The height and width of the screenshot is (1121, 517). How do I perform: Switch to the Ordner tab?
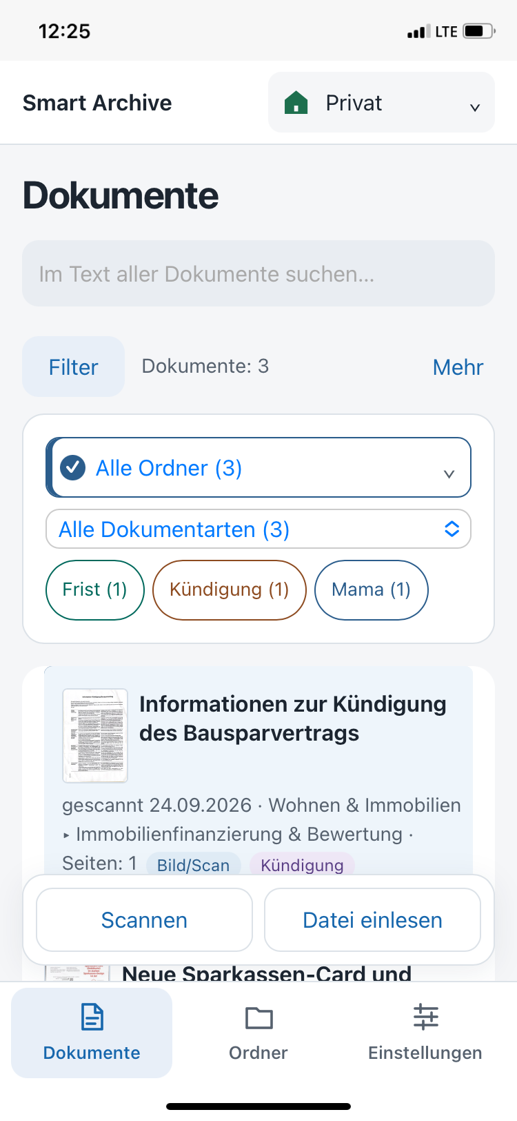258,1033
